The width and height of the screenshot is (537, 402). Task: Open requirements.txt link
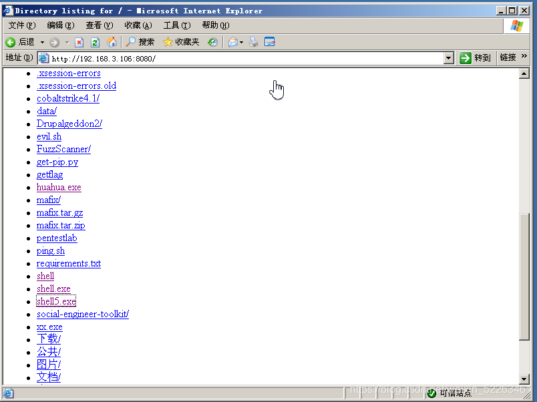pyautogui.click(x=69, y=263)
